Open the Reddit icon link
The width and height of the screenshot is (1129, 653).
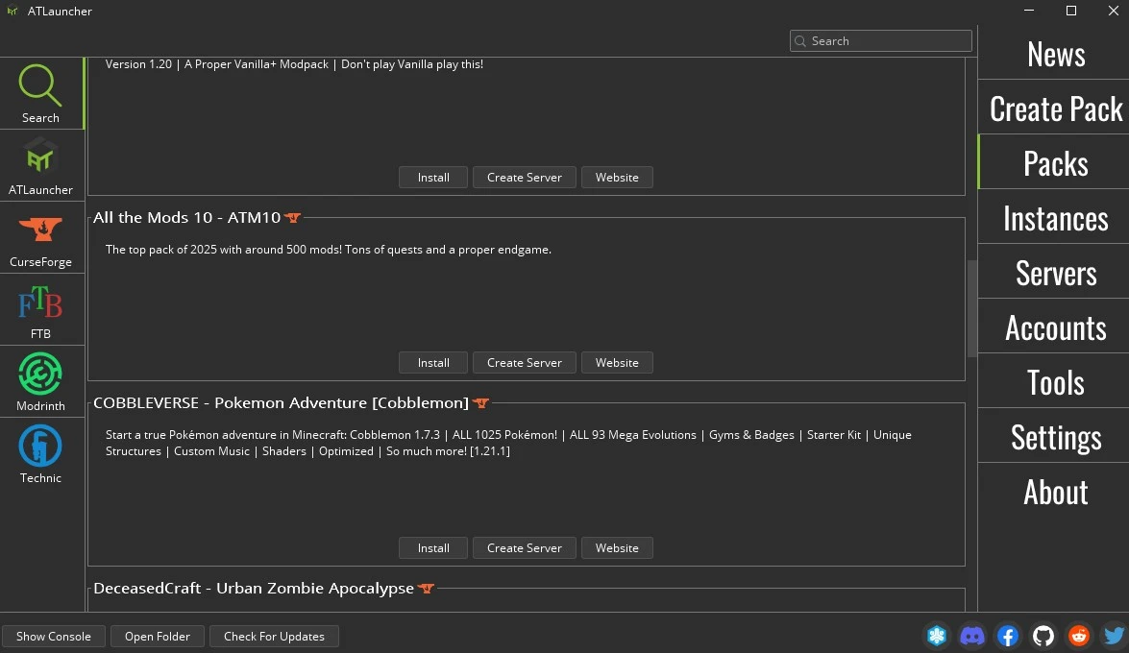[x=1079, y=636]
